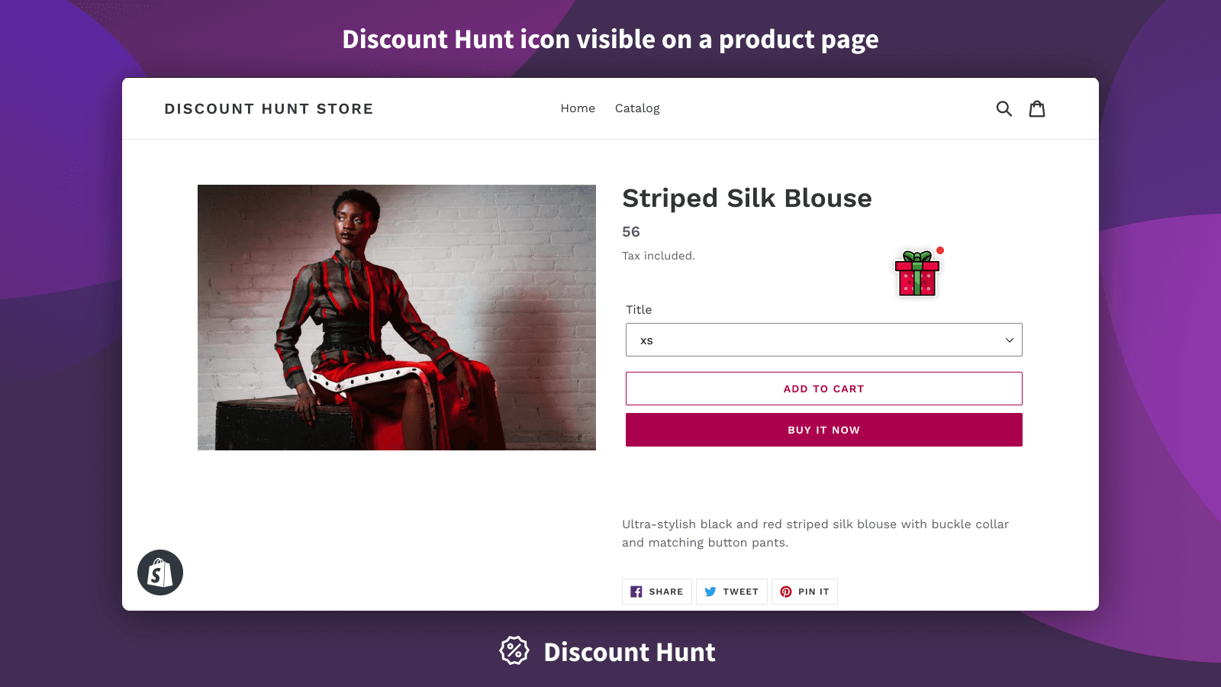Navigate to the Home menu item
The width and height of the screenshot is (1221, 687).
tap(578, 108)
